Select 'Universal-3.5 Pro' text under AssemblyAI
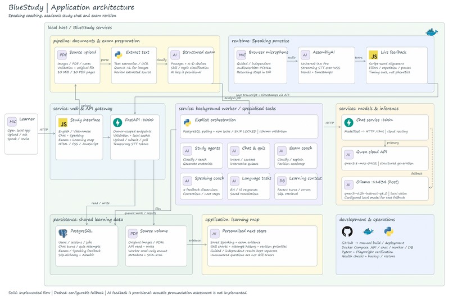Viewport: 453px width, 301px height. [x=314, y=64]
